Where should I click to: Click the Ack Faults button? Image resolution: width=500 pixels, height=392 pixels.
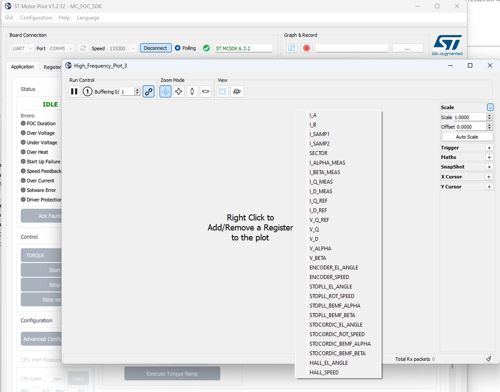pyautogui.click(x=41, y=216)
